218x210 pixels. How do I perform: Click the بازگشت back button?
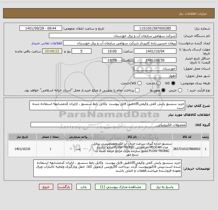[x=65, y=187]
